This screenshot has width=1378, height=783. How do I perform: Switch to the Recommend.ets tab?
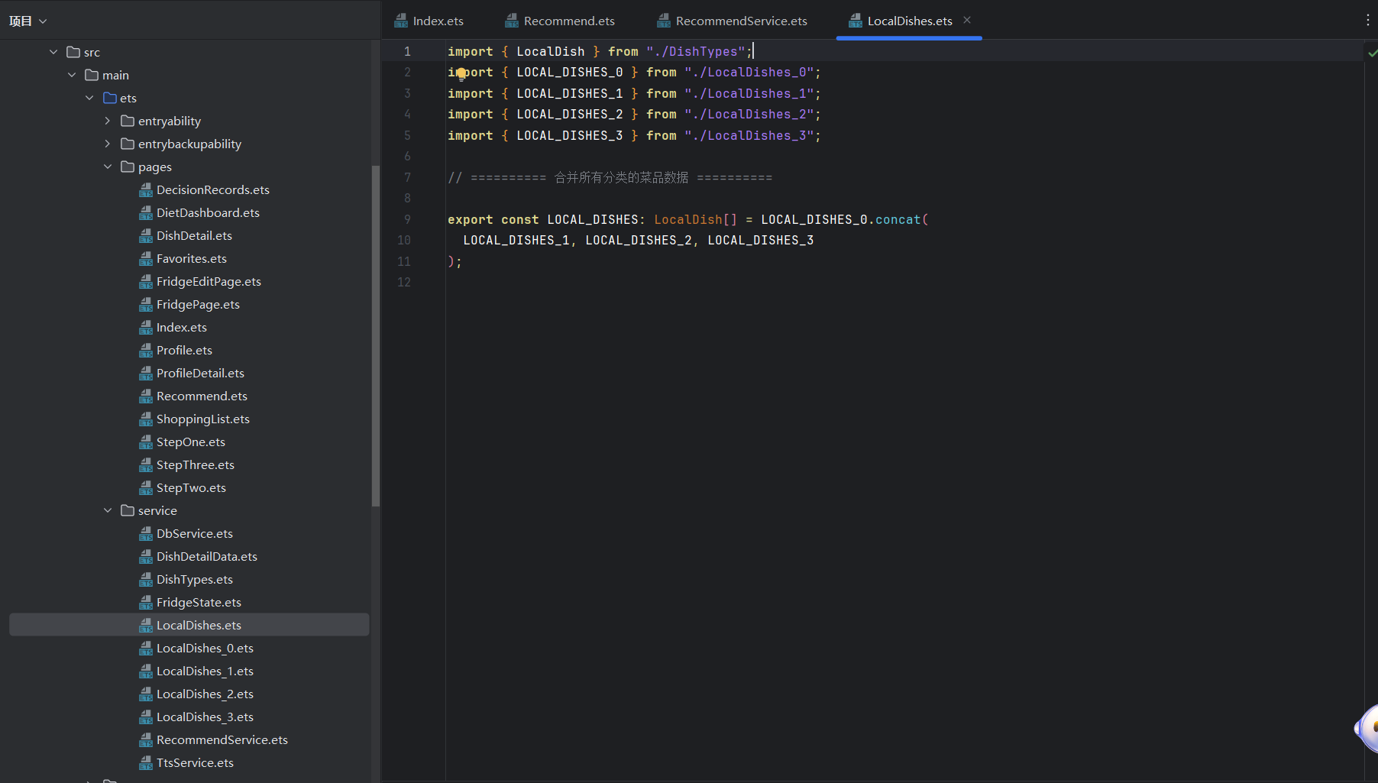tap(560, 21)
